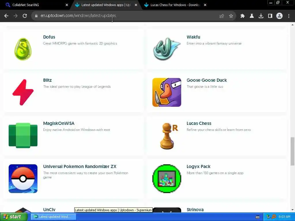Viewport: 295px width, 221px height.
Task: Open the Windows Start button
Action: tap(14, 217)
